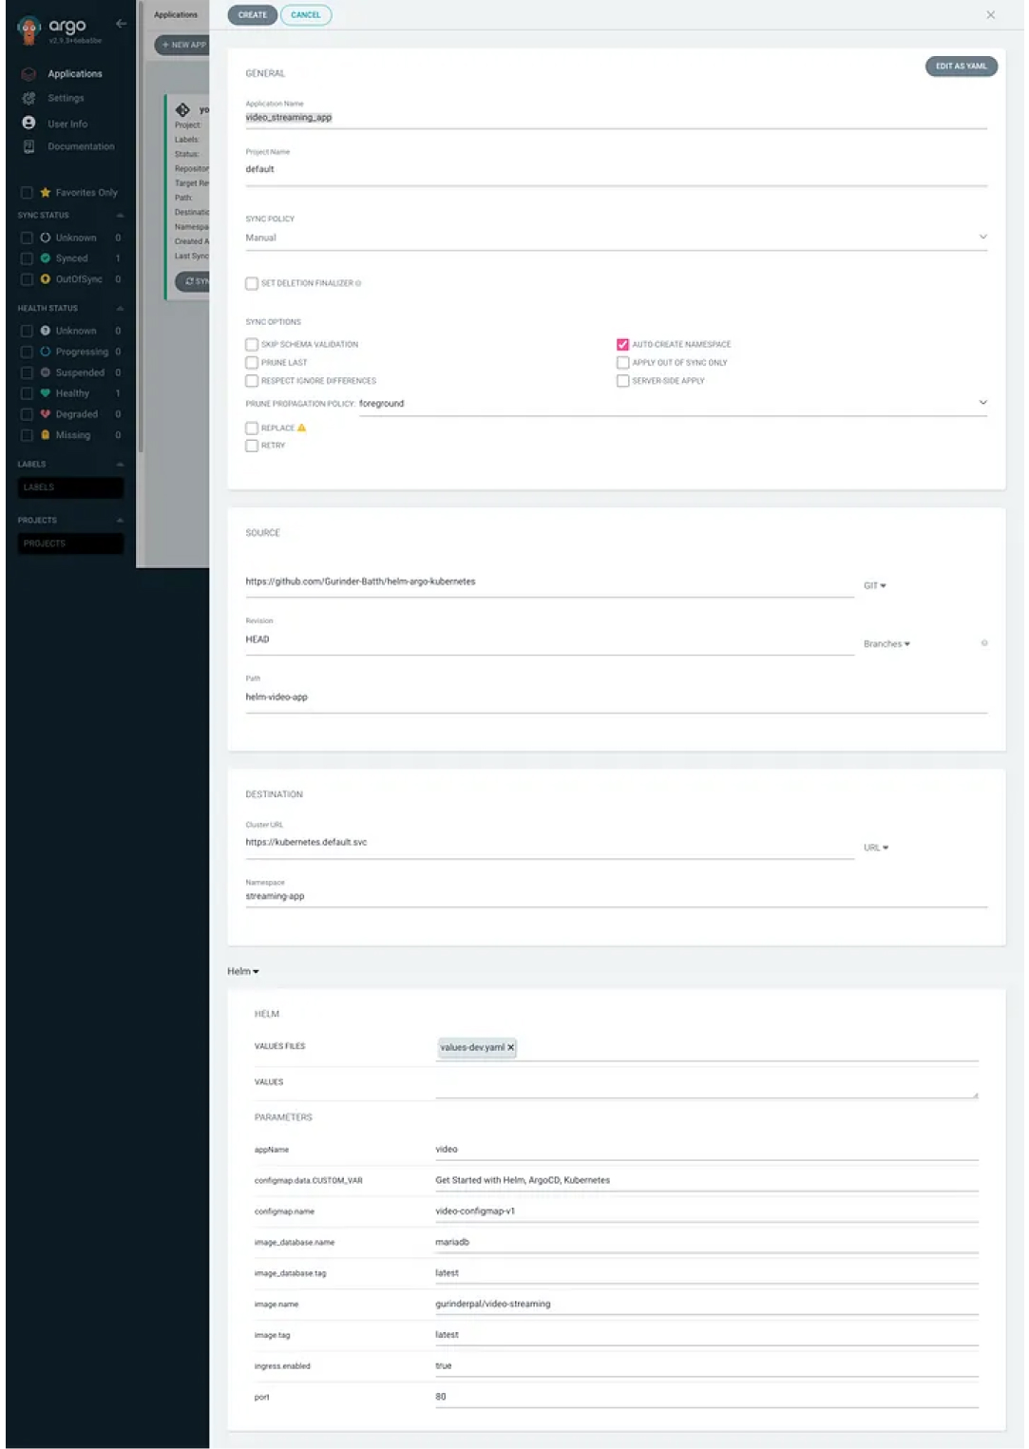Remove values-dev.yaml with its X icon
Screen dimensions: 1029x1449
(x=510, y=1047)
